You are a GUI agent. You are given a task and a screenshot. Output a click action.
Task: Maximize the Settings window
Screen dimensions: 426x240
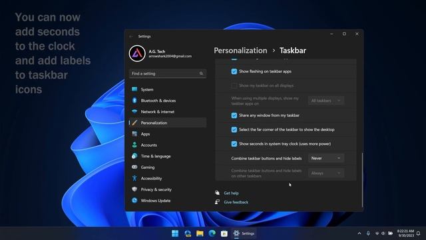point(344,34)
